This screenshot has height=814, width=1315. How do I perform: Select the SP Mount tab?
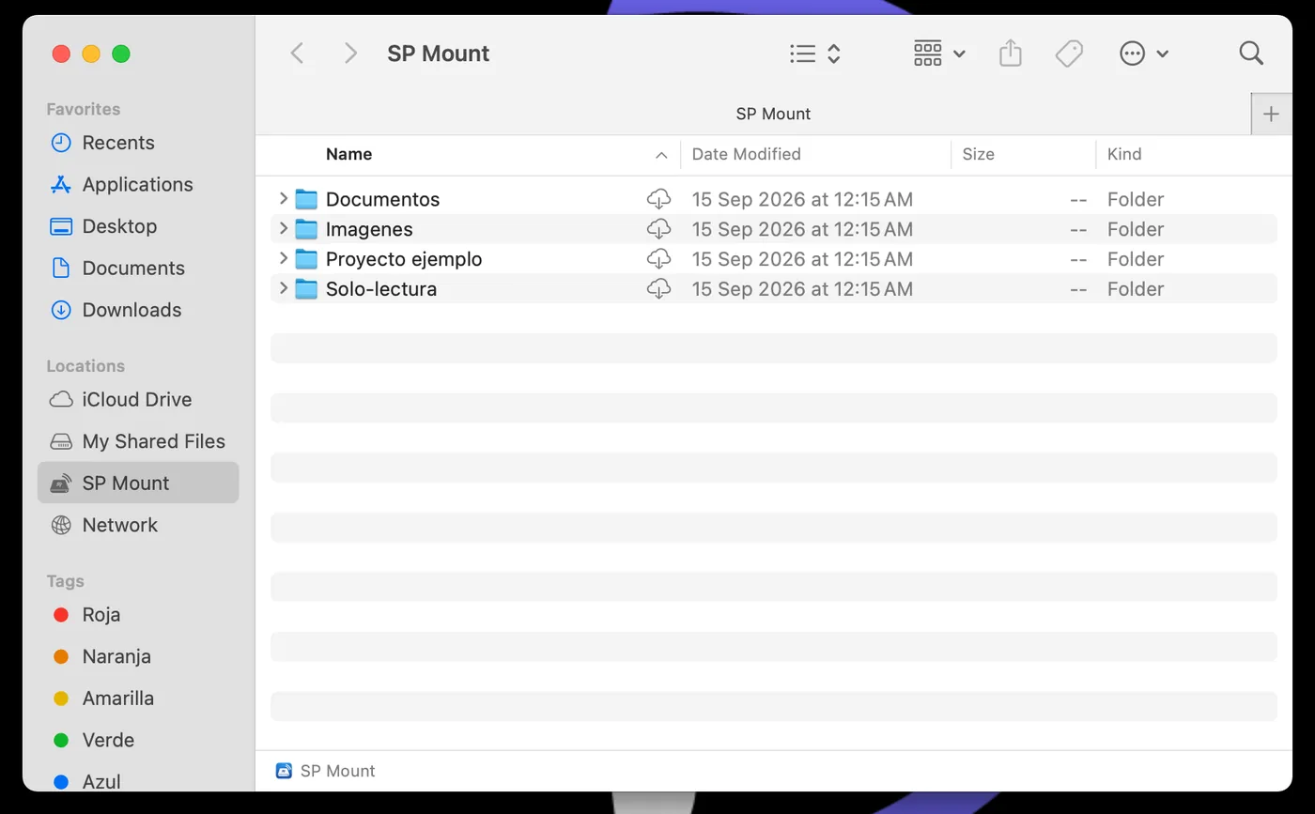pyautogui.click(x=773, y=114)
